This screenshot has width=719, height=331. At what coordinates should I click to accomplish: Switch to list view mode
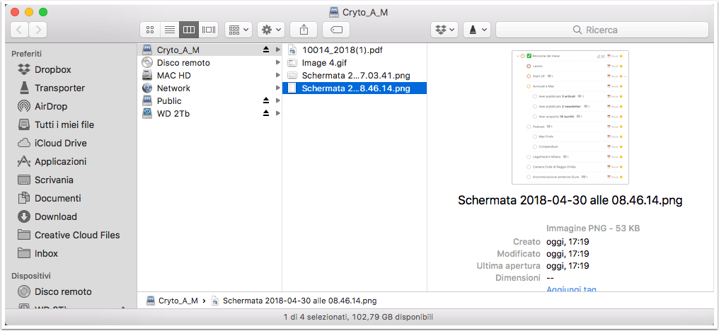170,30
